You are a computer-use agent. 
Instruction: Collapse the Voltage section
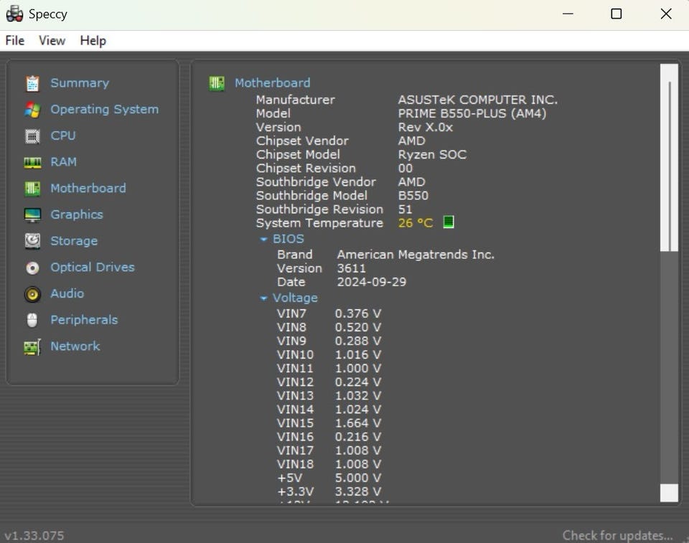point(264,298)
